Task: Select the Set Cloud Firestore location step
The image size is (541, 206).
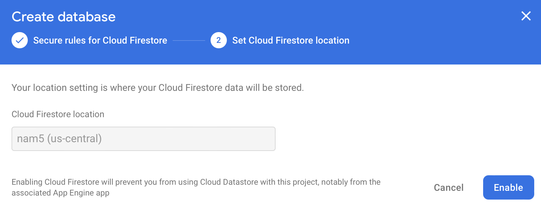Action: point(291,40)
